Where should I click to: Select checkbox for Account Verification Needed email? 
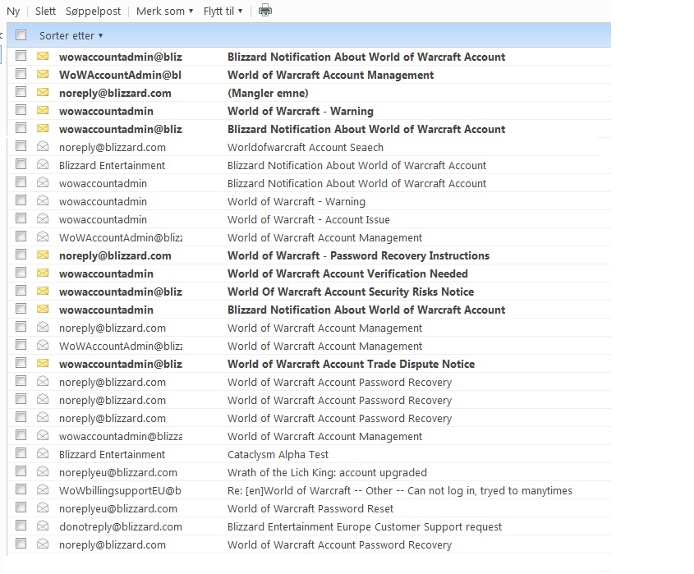(21, 272)
